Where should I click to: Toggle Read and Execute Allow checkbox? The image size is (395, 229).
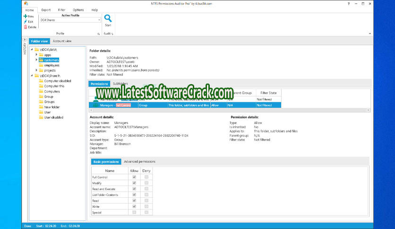(134, 189)
